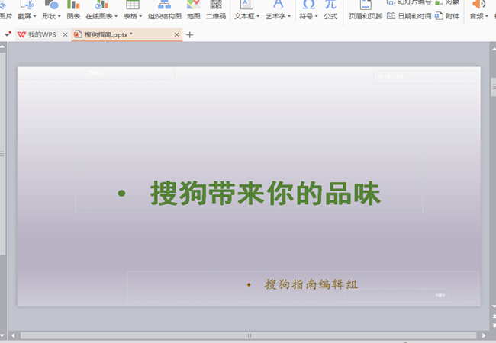Select the slide number placeholder
Screen dimensions: 496x343
396,295
